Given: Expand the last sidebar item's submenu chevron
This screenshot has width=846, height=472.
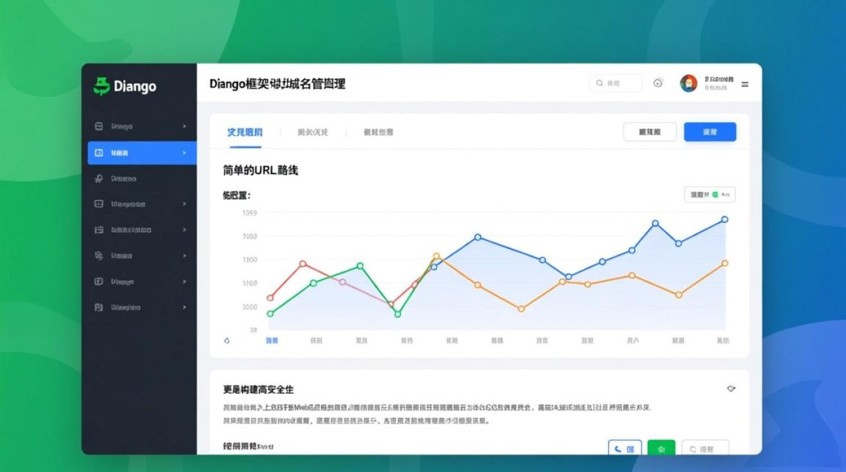Looking at the screenshot, I should pyautogui.click(x=184, y=307).
